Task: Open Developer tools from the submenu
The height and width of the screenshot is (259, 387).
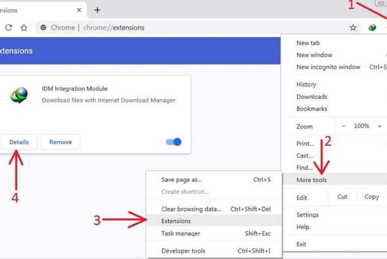Action: [x=214, y=251]
